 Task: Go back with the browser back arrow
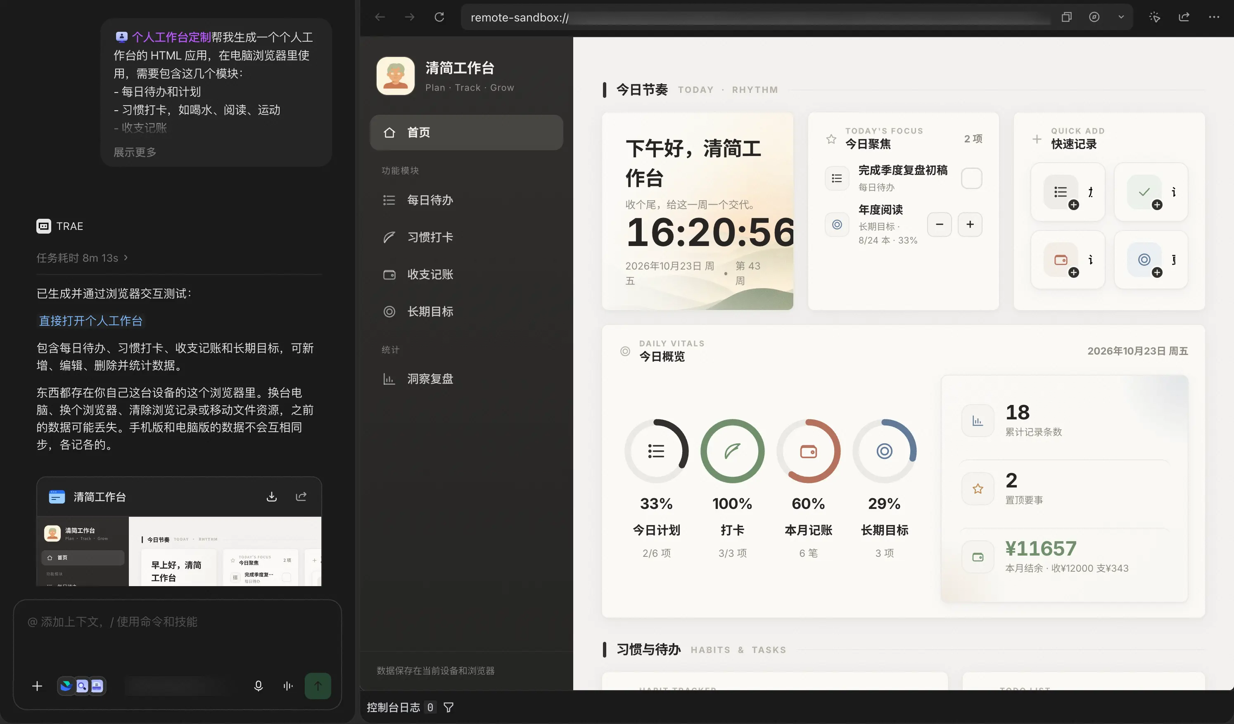click(380, 17)
